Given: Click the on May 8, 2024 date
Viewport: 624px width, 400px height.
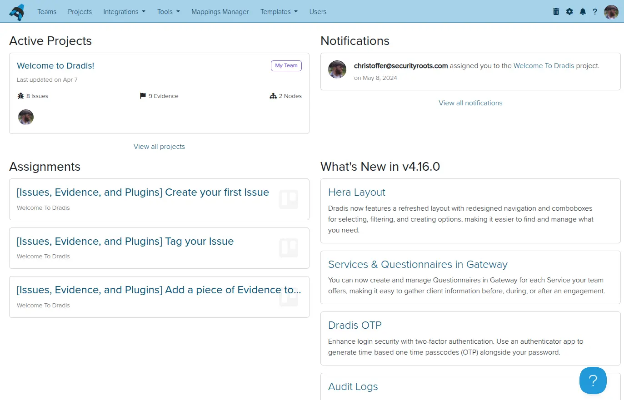Looking at the screenshot, I should coord(375,78).
